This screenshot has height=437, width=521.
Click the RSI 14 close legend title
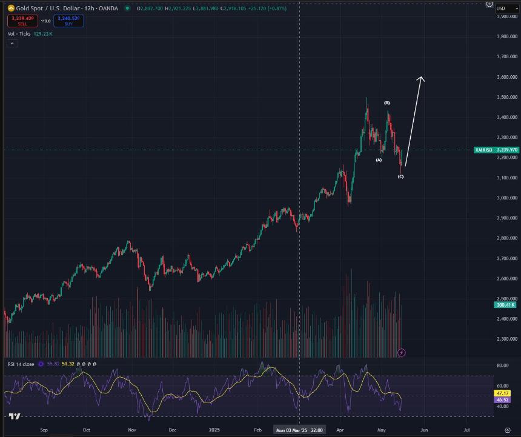click(21, 364)
